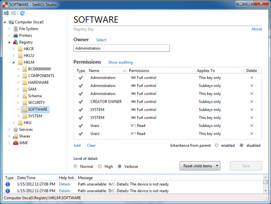Sort by the Name column header
Screen dimensions: 271x204
107,71
